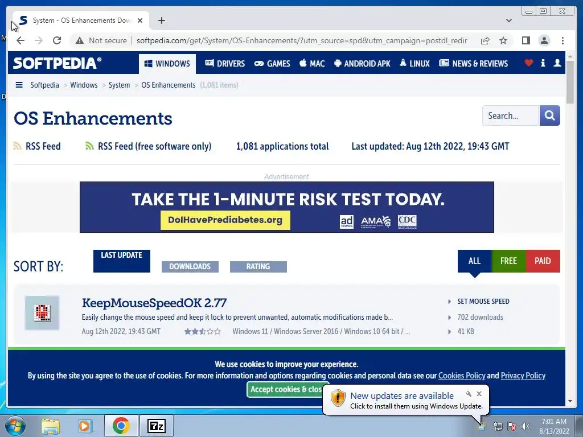Open KeepMouseSpeedOK 2.77 title link

(x=154, y=303)
